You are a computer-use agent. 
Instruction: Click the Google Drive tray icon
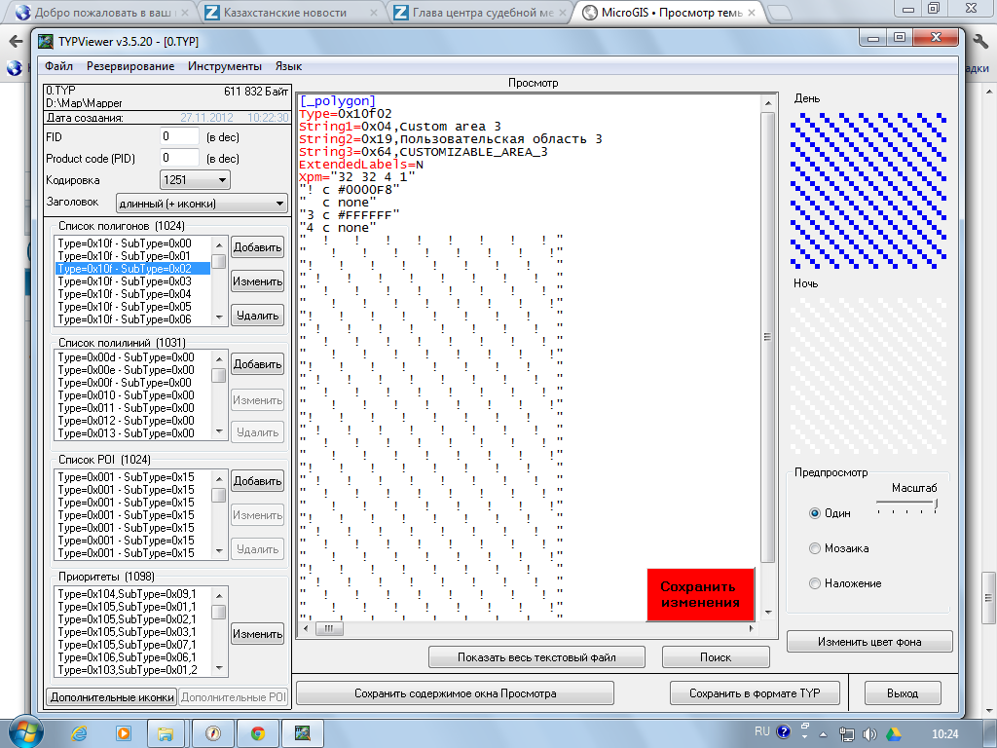[x=892, y=733]
